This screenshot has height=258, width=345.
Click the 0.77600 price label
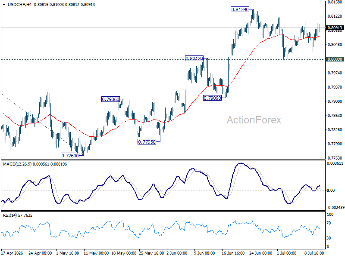point(70,156)
